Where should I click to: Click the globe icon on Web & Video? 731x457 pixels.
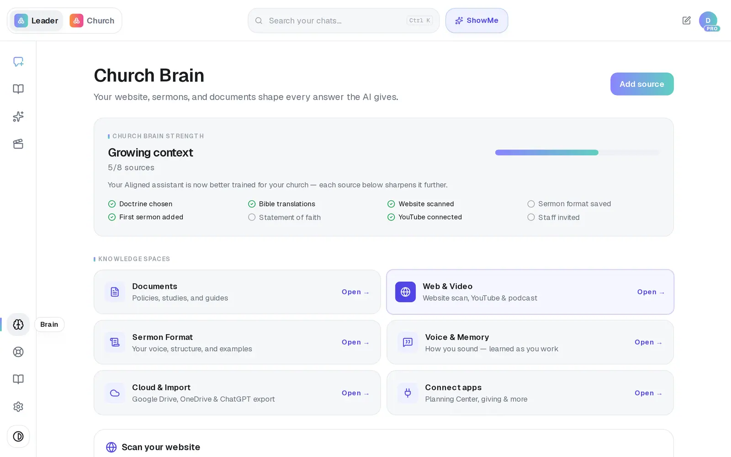point(405,292)
